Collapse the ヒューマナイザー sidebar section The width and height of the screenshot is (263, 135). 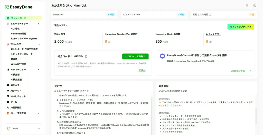39,24
